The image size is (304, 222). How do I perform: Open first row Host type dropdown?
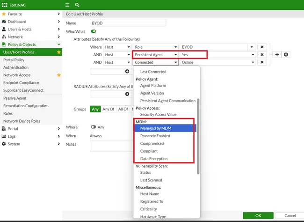pyautogui.click(x=117, y=47)
